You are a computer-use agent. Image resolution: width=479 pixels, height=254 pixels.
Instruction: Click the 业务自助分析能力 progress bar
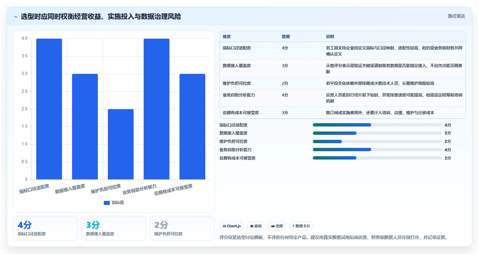(377, 150)
